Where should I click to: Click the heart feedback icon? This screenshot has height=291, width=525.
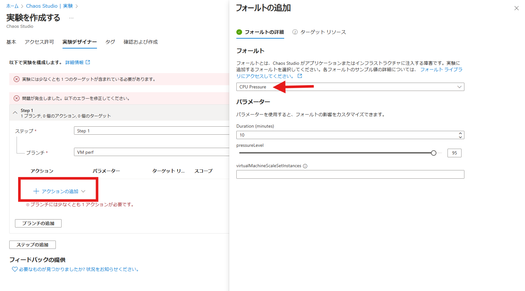click(x=15, y=269)
